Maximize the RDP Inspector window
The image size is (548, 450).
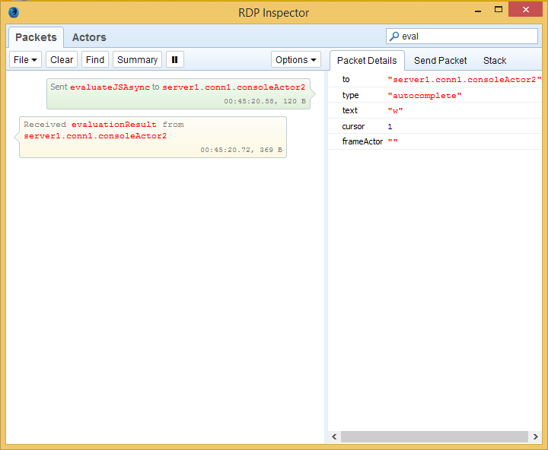coord(499,10)
